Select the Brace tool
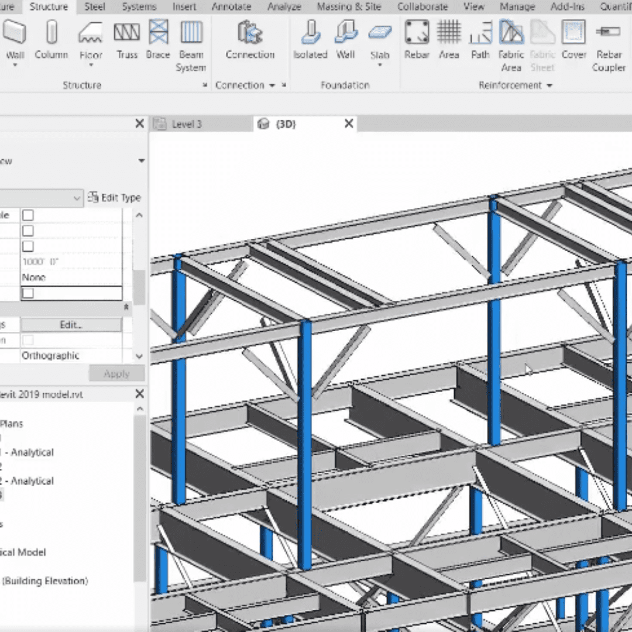This screenshot has height=632, width=632. (158, 40)
